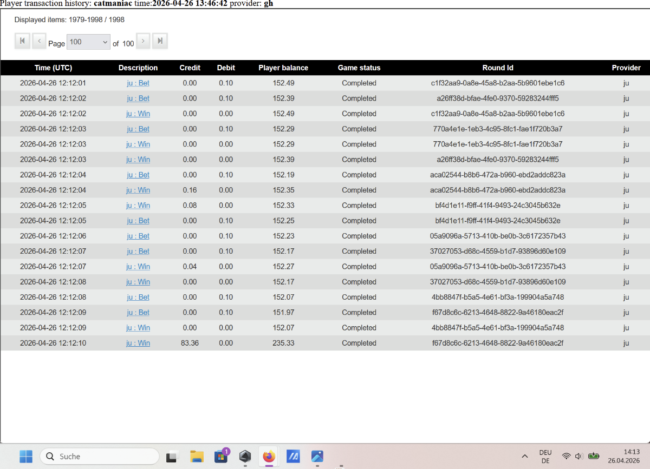This screenshot has height=469, width=650.
Task: Click the Task View taskbar icon
Action: (172, 456)
